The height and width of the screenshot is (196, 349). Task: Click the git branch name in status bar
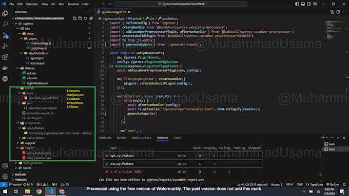(x=15, y=184)
